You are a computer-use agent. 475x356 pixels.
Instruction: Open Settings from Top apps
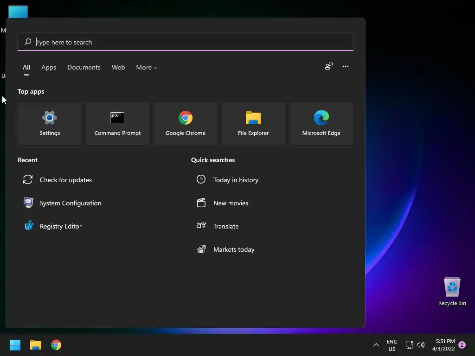(x=50, y=123)
